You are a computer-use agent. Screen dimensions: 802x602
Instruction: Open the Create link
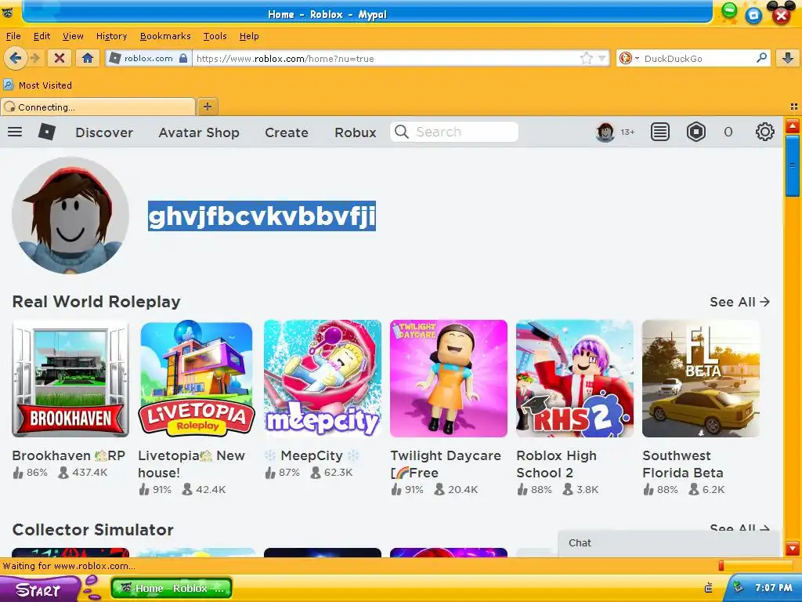pos(287,132)
